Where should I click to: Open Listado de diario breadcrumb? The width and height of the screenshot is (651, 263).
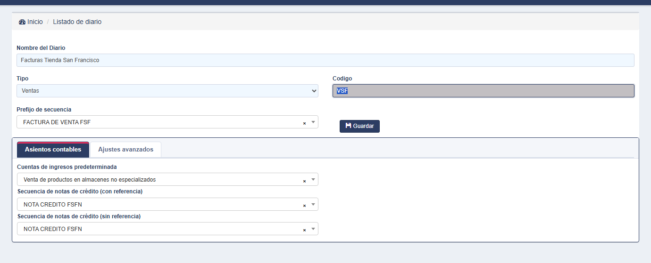coord(77,22)
